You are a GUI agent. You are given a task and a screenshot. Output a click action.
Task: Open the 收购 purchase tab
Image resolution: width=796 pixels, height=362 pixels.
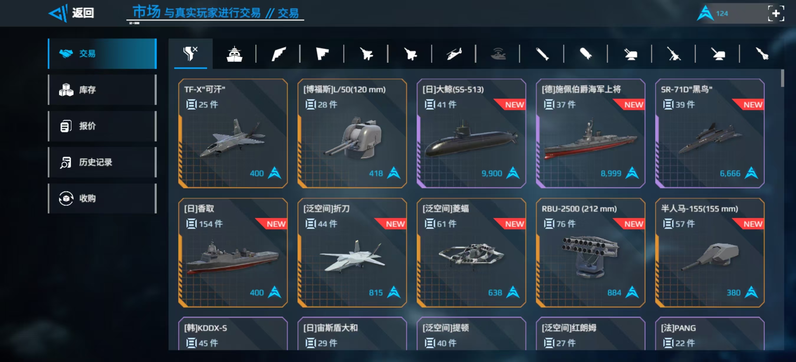click(102, 198)
